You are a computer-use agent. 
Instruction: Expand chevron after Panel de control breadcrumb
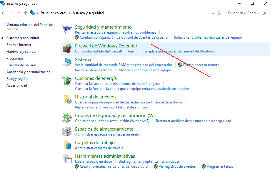coord(70,13)
